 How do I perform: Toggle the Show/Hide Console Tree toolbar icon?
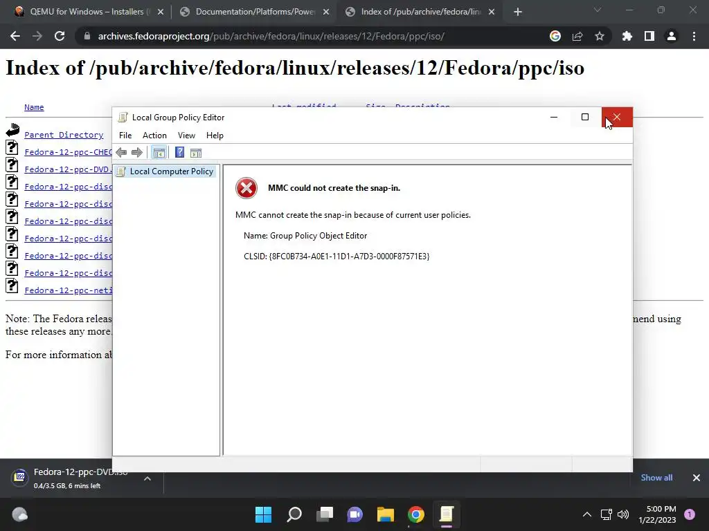pos(159,153)
